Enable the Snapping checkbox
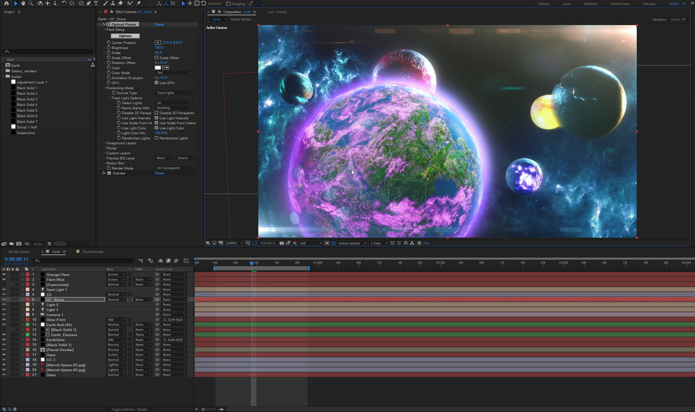Screen dimensions: 695x412 tap(228, 4)
